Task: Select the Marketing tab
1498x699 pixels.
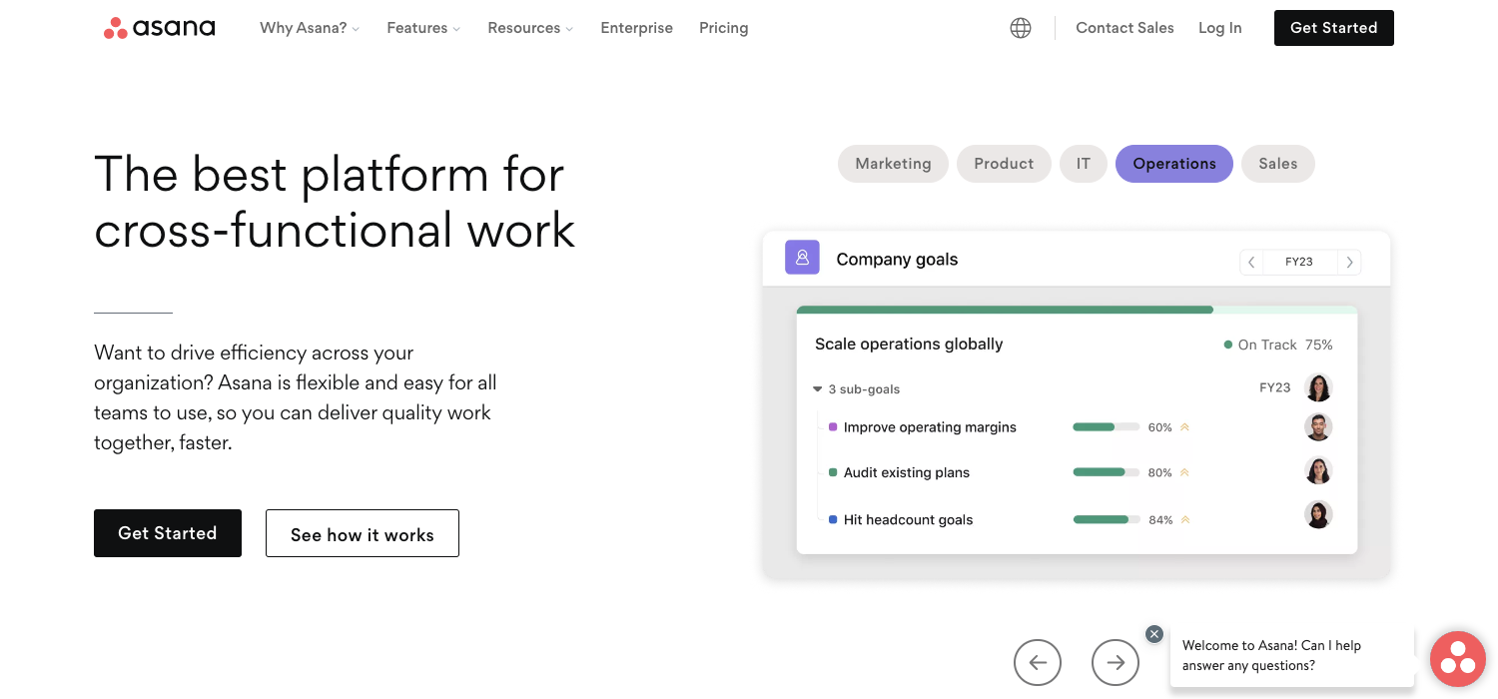Action: (893, 164)
